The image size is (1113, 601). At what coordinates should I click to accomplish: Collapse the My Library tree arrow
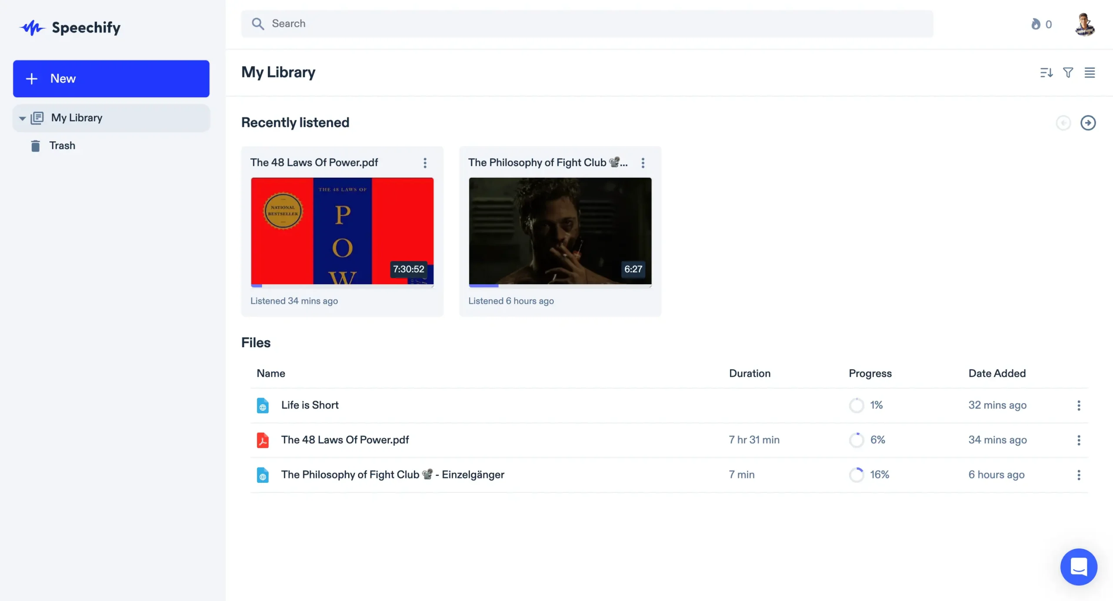pyautogui.click(x=22, y=118)
